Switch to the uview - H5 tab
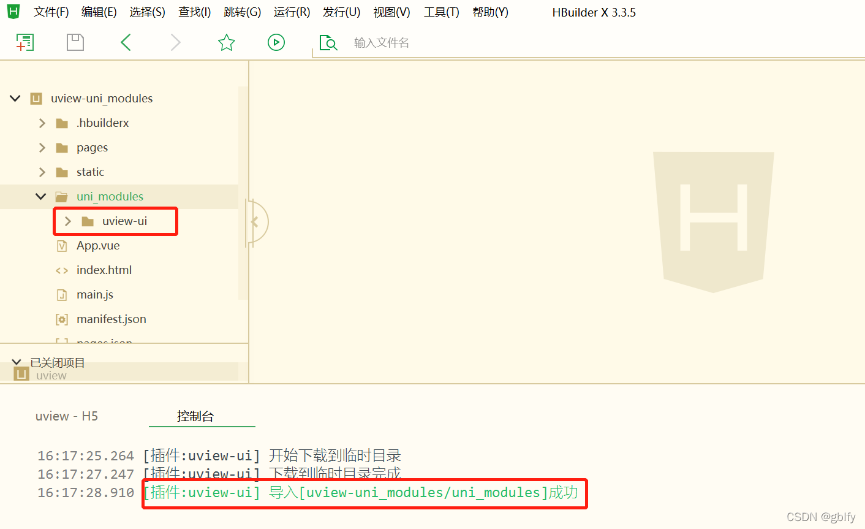Viewport: 865px width, 529px height. pyautogui.click(x=67, y=416)
